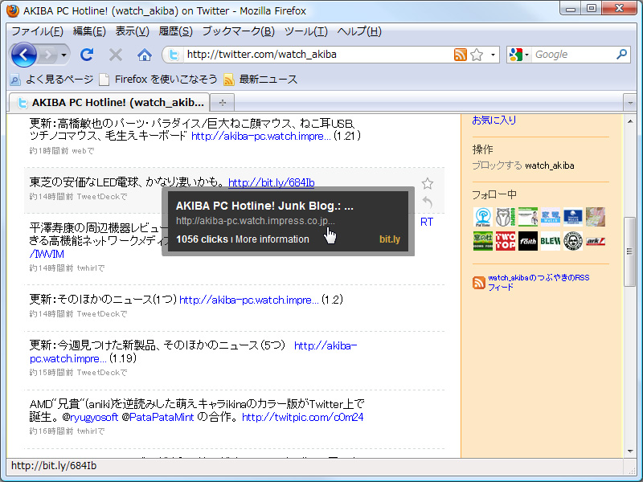Click the Home icon in the toolbar
The width and height of the screenshot is (643, 482).
pos(145,55)
